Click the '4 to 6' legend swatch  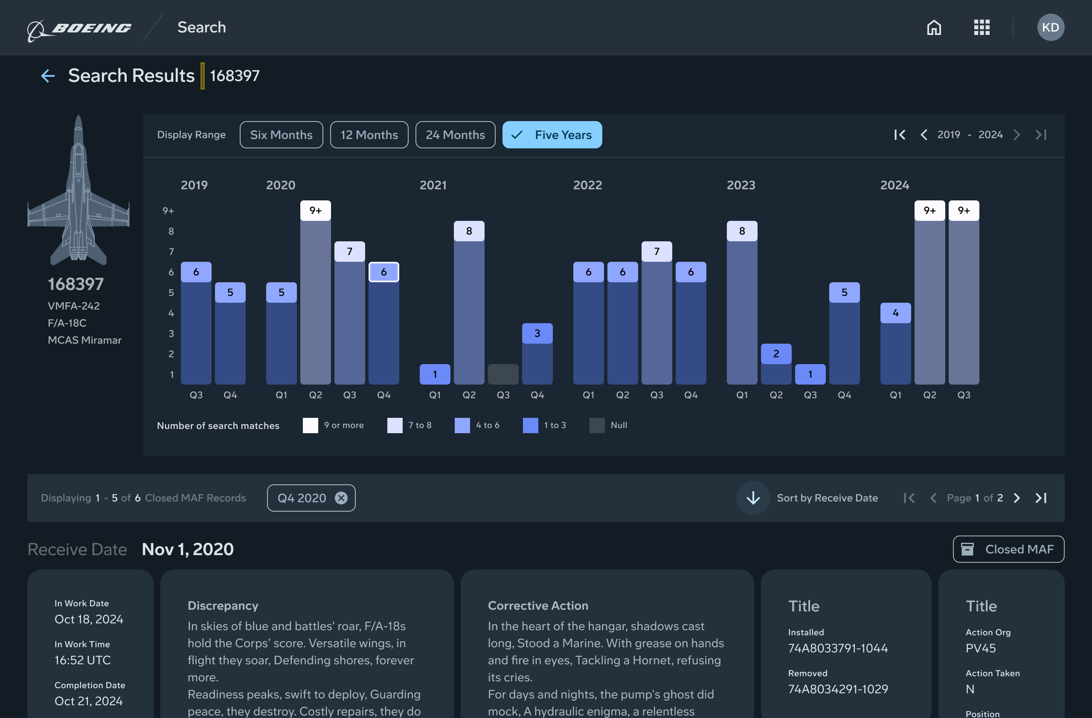[462, 425]
